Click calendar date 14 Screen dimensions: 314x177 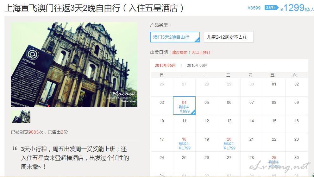(x=252, y=121)
